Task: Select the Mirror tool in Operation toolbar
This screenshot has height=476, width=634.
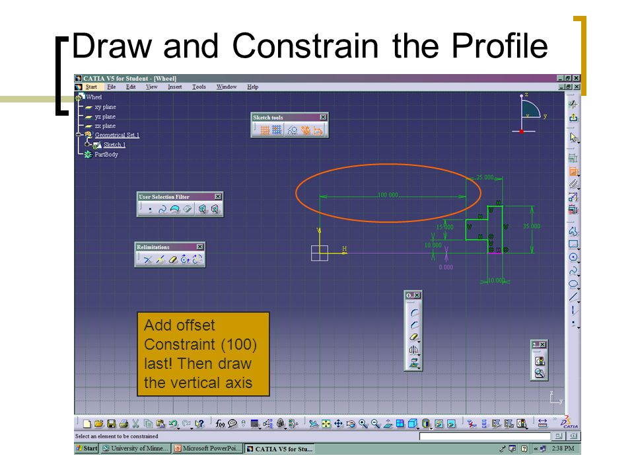Action: tap(413, 350)
